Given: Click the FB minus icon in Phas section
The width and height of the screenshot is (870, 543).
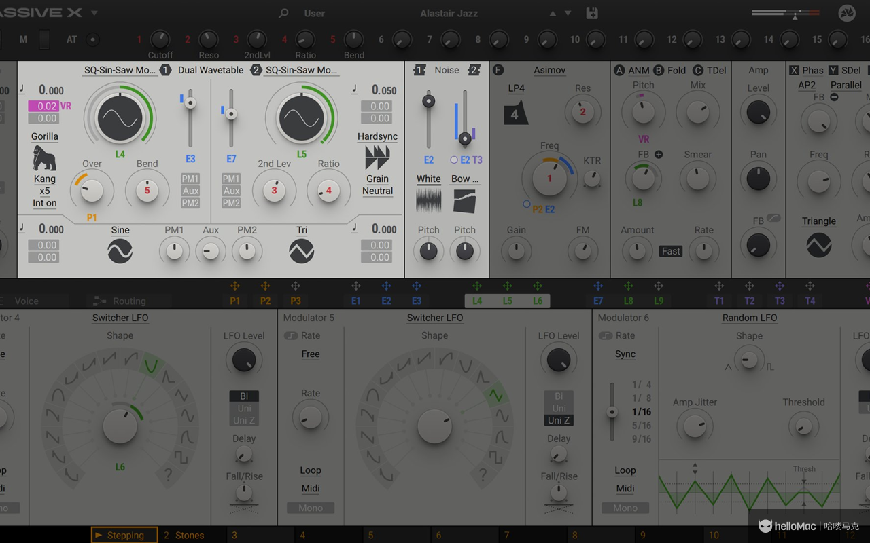Looking at the screenshot, I should [x=834, y=97].
